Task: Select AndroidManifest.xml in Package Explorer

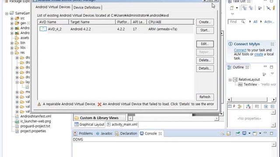Action: tap(33, 116)
